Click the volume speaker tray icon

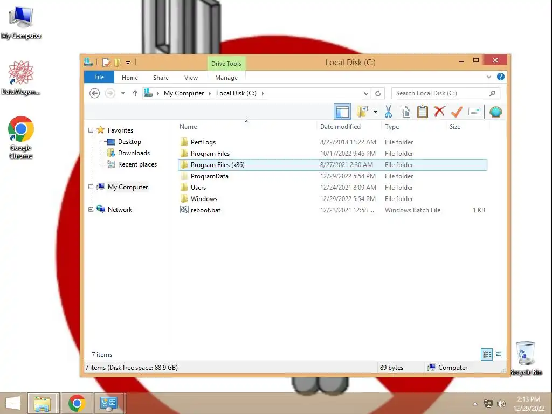point(501,403)
